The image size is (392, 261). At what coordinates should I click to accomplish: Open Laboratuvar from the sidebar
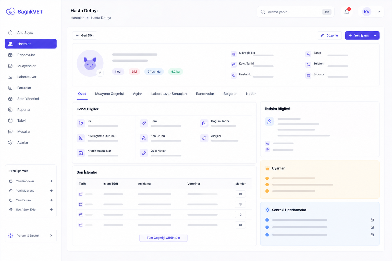27,77
